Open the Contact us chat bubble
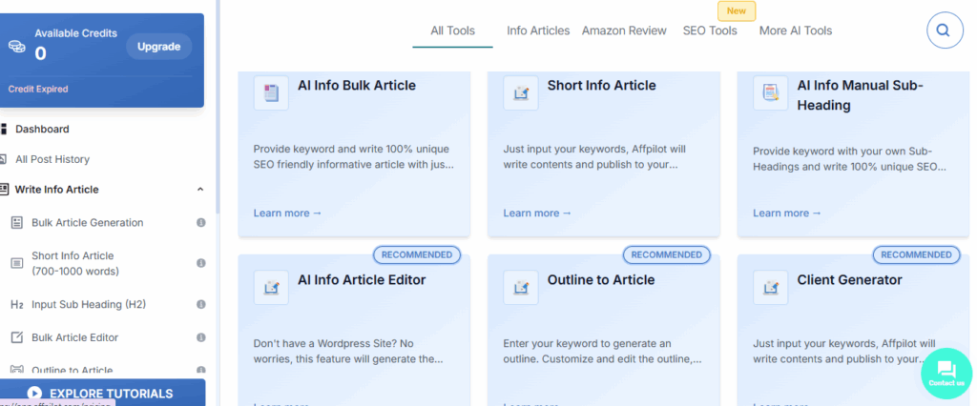 pyautogui.click(x=946, y=374)
